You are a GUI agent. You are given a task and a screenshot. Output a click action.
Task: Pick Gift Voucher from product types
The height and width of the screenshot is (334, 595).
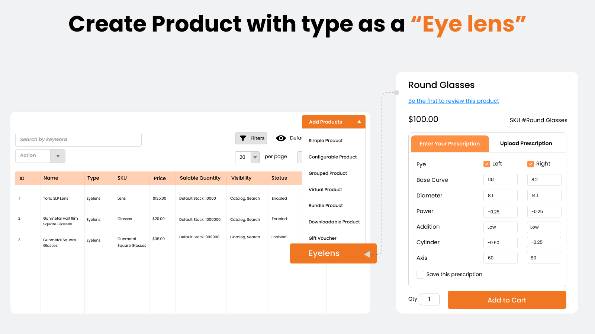322,238
